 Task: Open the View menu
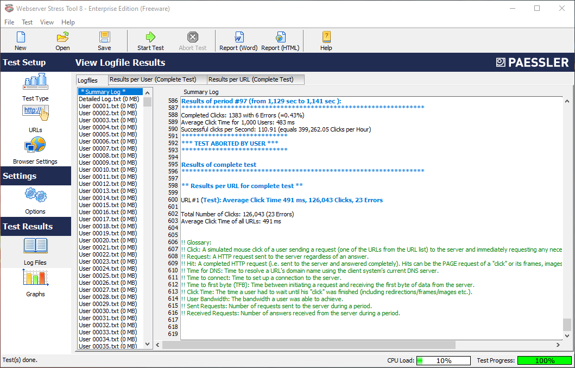[x=47, y=22]
